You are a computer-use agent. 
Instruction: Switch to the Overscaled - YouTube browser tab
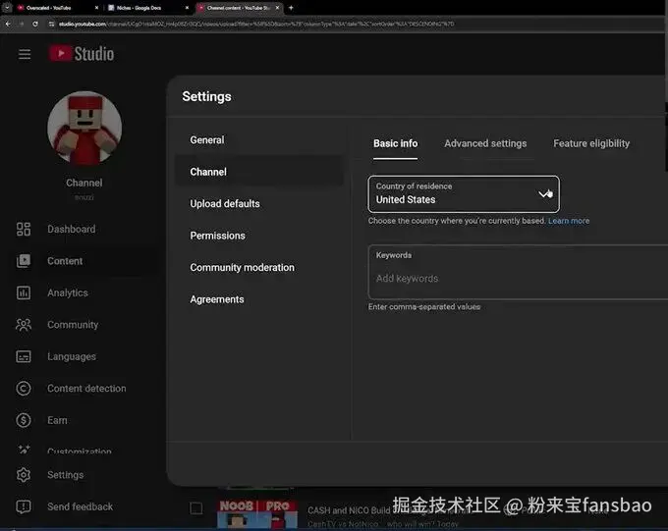click(x=58, y=8)
